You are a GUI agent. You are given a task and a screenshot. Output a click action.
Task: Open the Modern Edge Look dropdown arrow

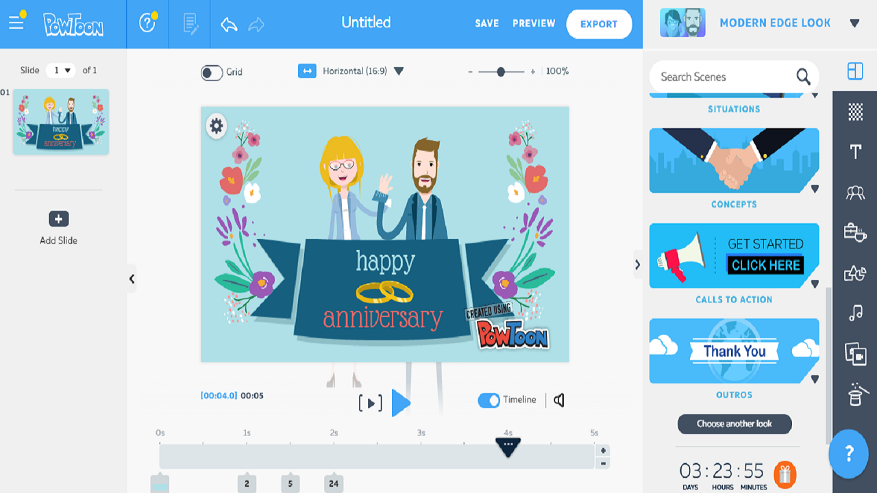coord(854,23)
